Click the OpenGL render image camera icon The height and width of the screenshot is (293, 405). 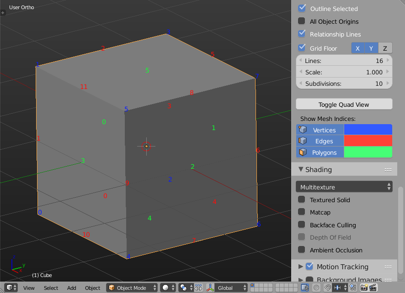coord(364,288)
